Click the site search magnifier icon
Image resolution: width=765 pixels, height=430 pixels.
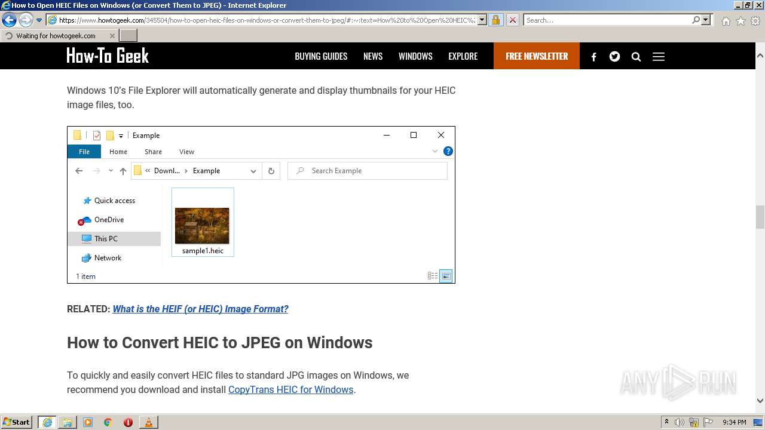point(636,57)
